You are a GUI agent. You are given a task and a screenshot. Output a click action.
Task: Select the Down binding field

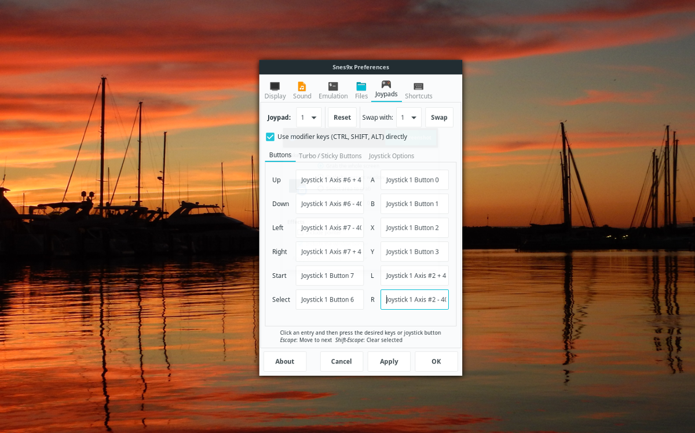point(330,204)
